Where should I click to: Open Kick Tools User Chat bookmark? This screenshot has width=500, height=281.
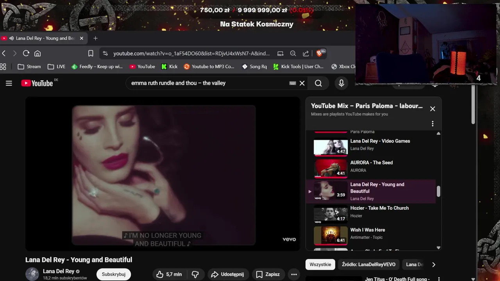[298, 67]
